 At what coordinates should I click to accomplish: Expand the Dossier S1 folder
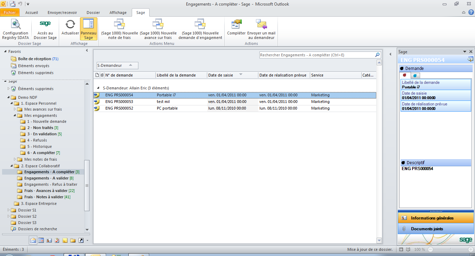[9, 210]
